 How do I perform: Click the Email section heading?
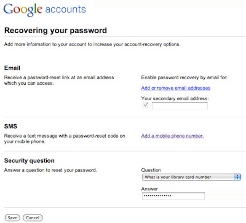click(12, 68)
